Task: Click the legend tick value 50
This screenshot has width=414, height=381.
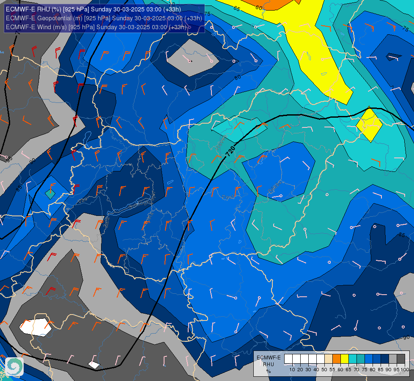Action: pyautogui.click(x=324, y=370)
